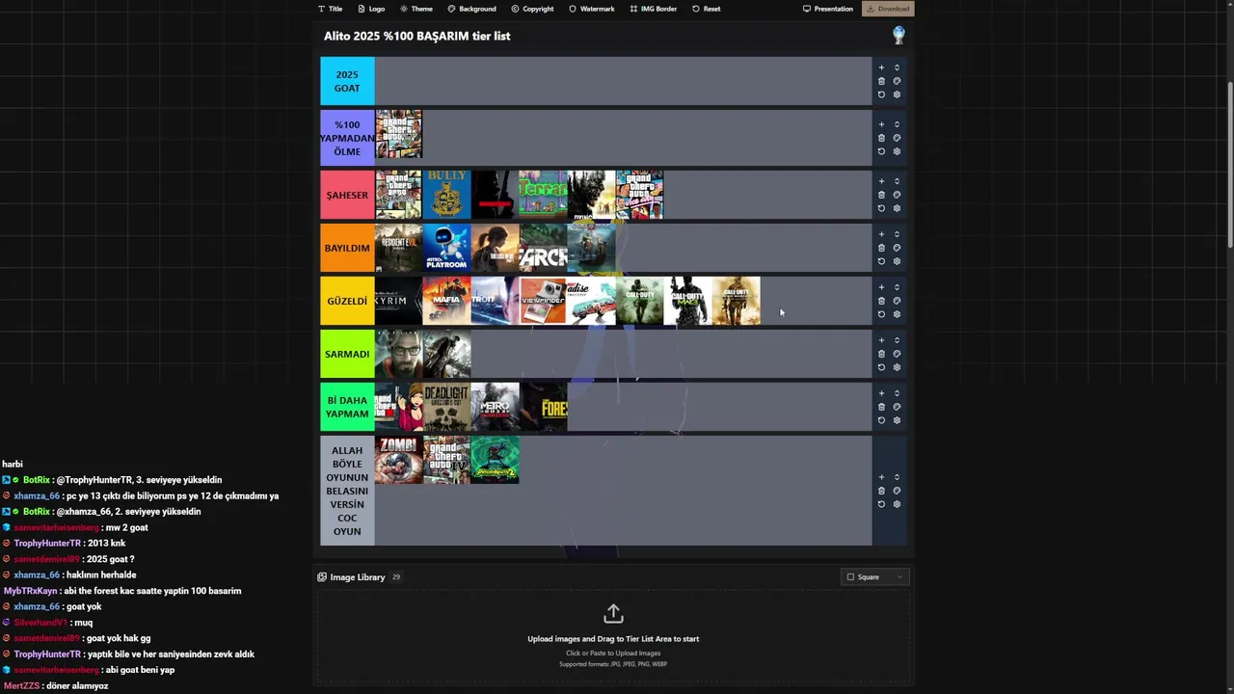Open gear settings on %100 YAPMADAN ÖLME row
1234x694 pixels.
coord(897,151)
